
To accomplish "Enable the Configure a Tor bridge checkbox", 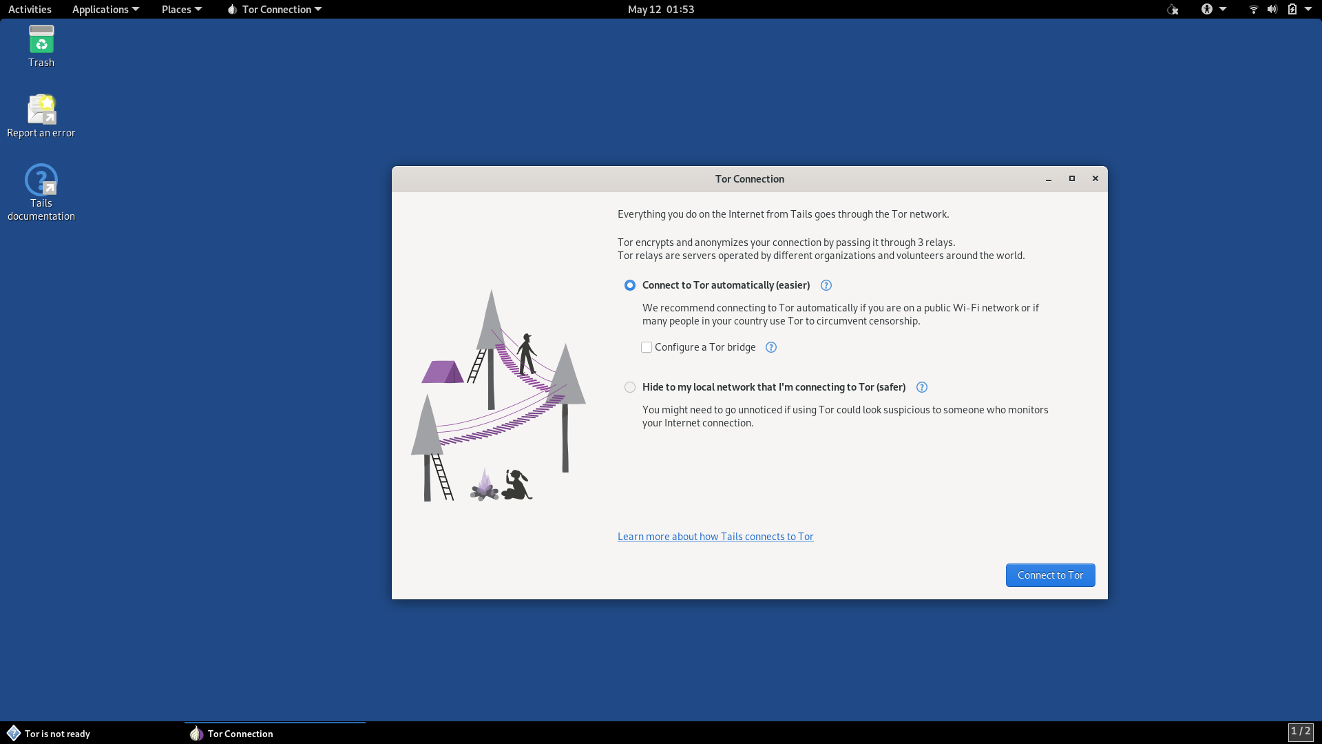I will coord(647,347).
